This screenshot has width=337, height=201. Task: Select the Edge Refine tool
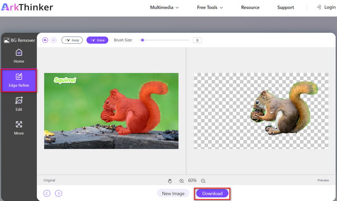coord(19,80)
